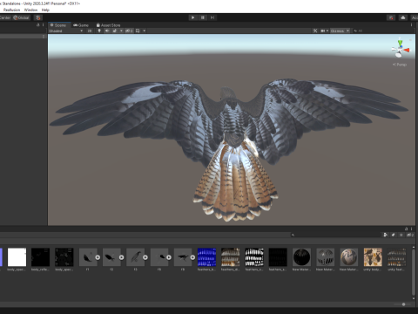Viewport: 418px width, 314px height.
Task: Open the component tools icon
Action: 315,31
